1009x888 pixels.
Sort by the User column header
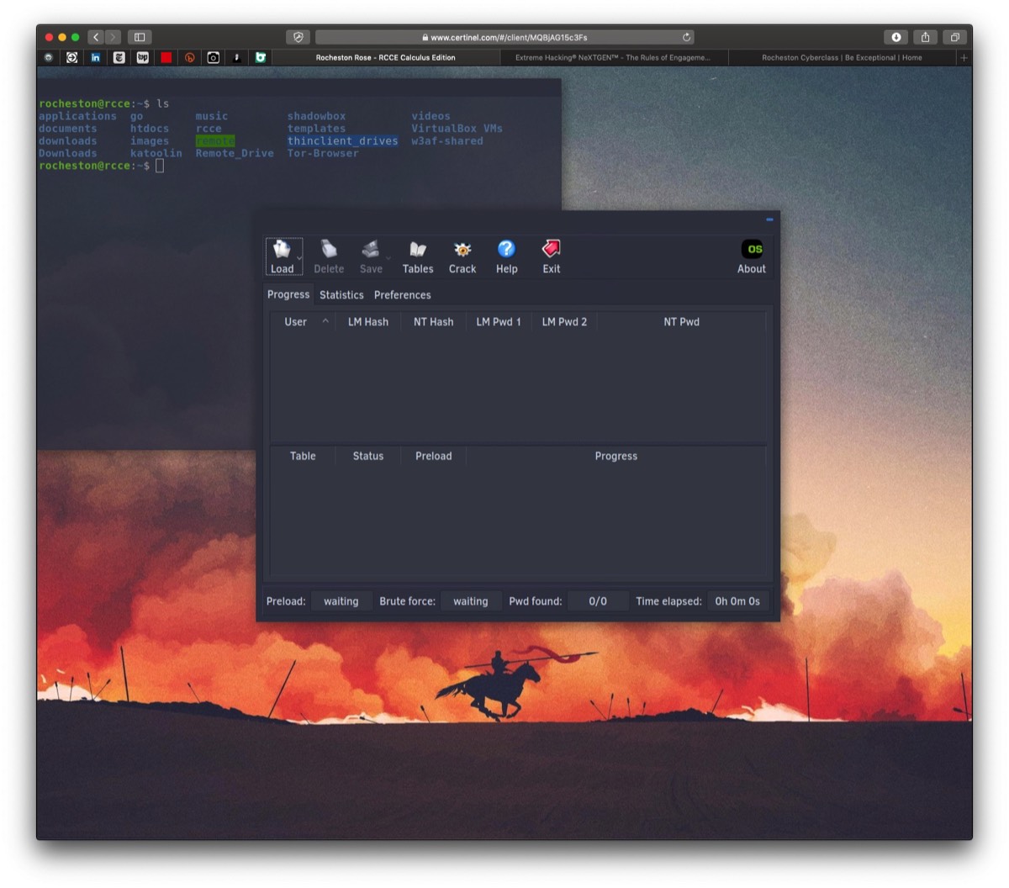tap(295, 322)
